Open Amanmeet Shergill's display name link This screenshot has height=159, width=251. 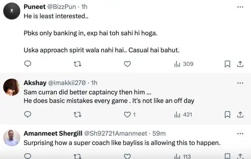(53, 134)
